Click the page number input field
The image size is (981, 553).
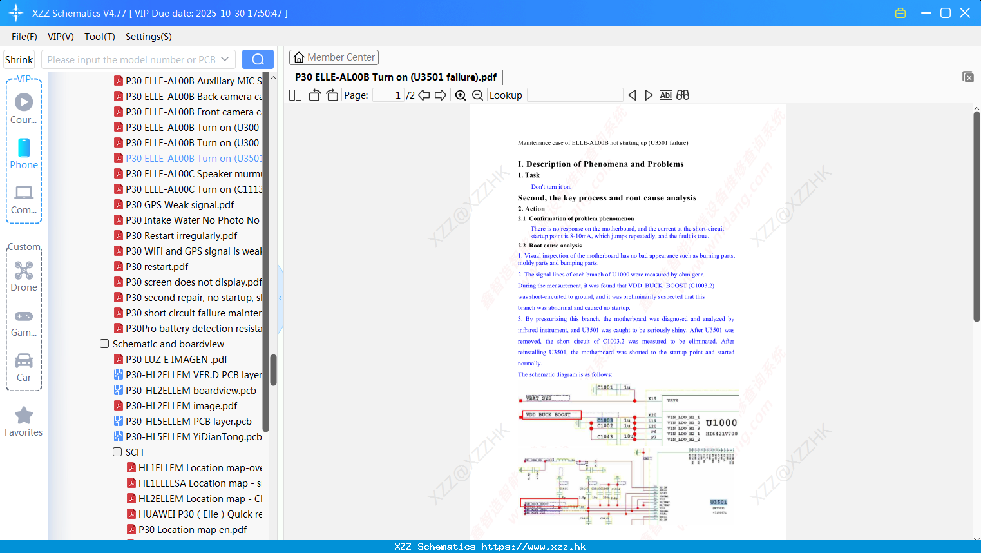388,95
